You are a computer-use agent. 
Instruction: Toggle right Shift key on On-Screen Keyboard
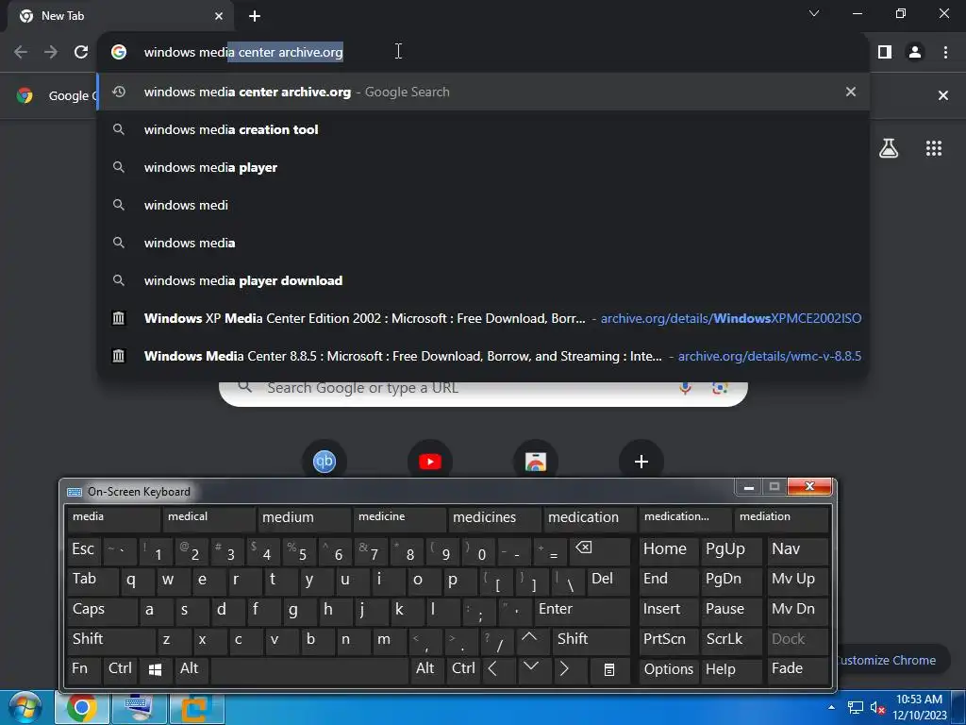click(x=591, y=640)
